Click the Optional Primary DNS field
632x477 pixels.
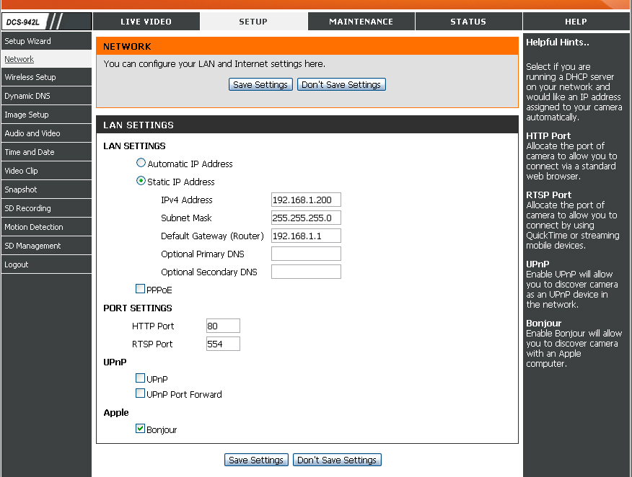coord(306,254)
